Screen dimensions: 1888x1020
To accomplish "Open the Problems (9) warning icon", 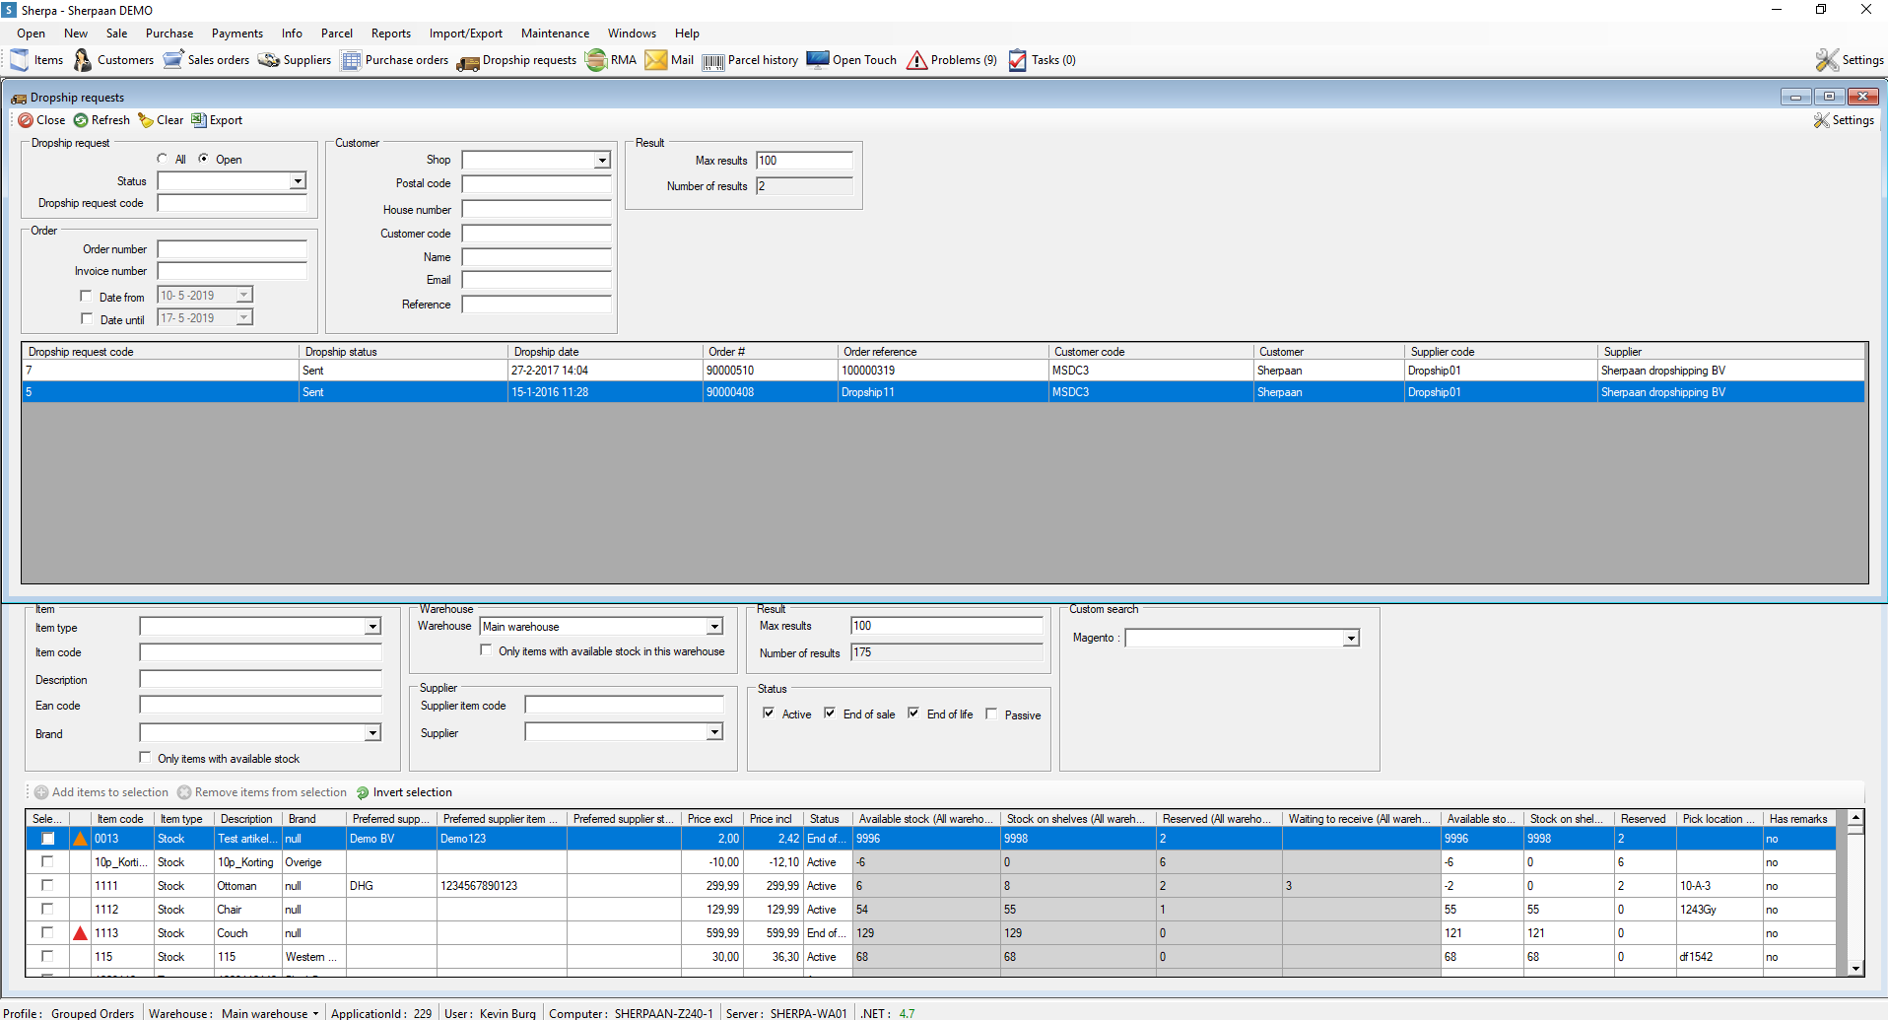I will [916, 60].
